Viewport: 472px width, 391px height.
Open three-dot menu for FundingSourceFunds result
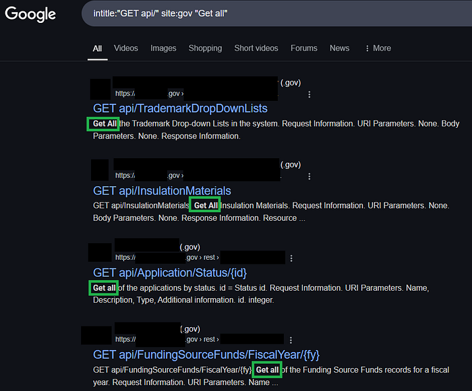(x=291, y=340)
